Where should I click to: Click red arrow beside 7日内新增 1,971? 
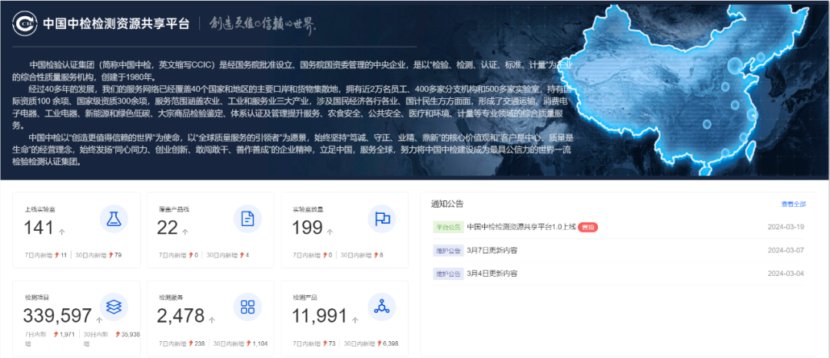(56, 334)
